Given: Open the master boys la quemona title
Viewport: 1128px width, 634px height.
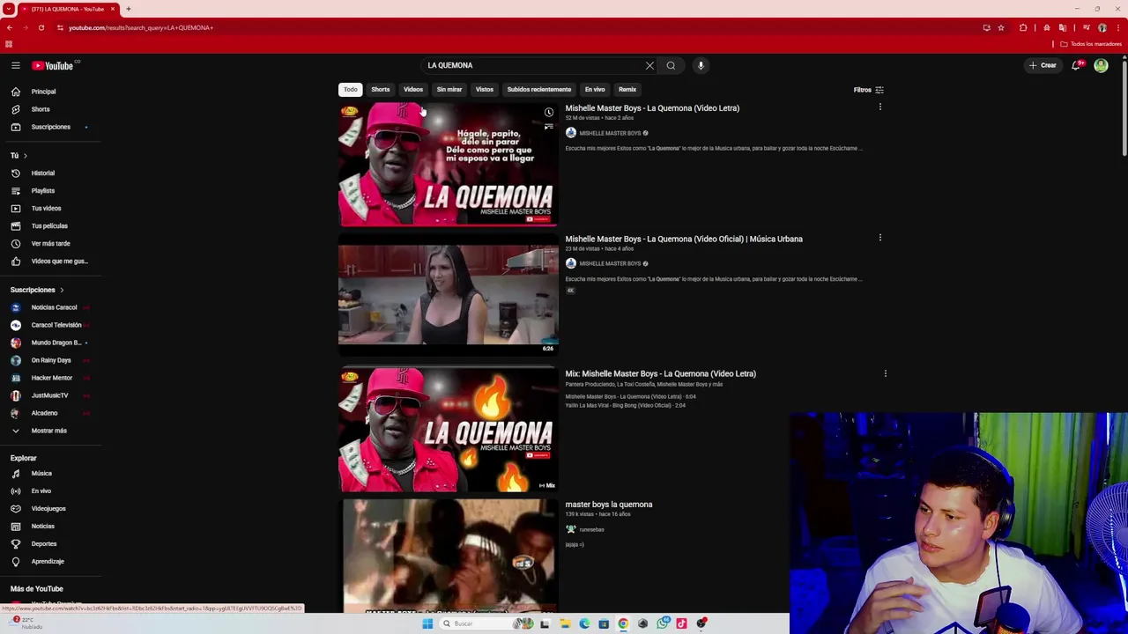Looking at the screenshot, I should 609,505.
